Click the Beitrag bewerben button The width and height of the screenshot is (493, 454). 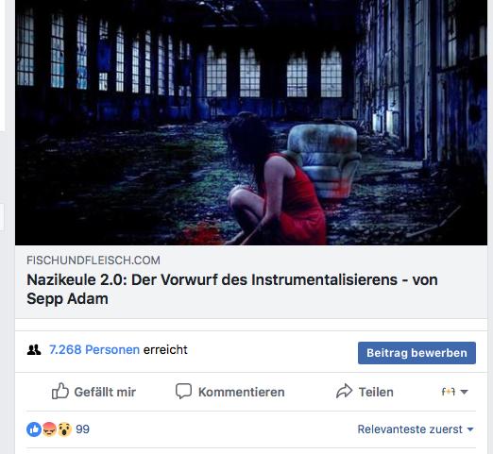coord(416,353)
